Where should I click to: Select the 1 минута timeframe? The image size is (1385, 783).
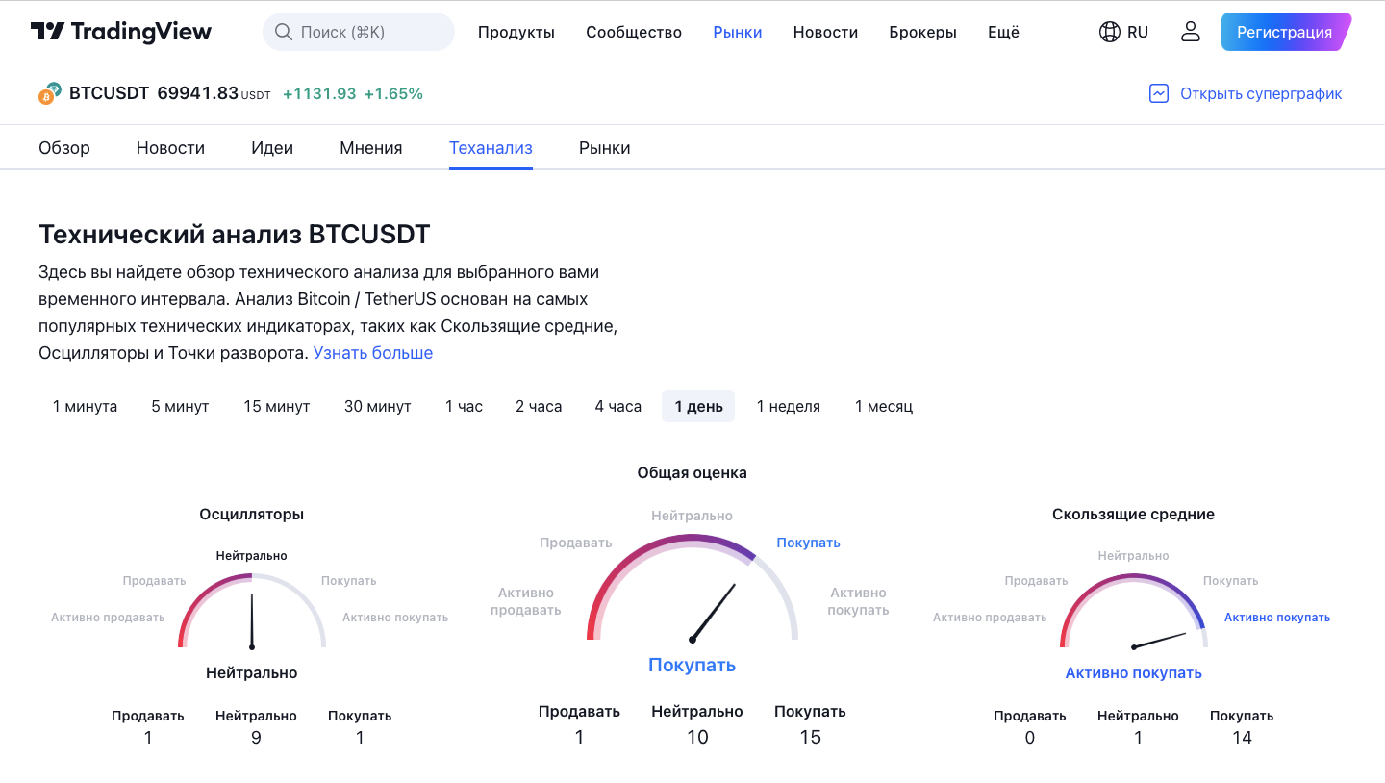(85, 406)
